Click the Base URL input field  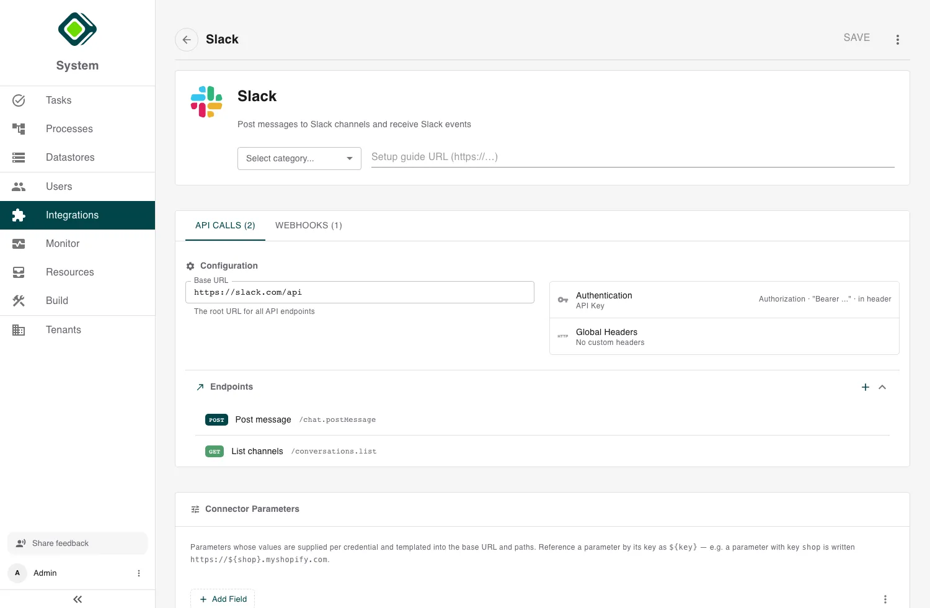tap(360, 293)
